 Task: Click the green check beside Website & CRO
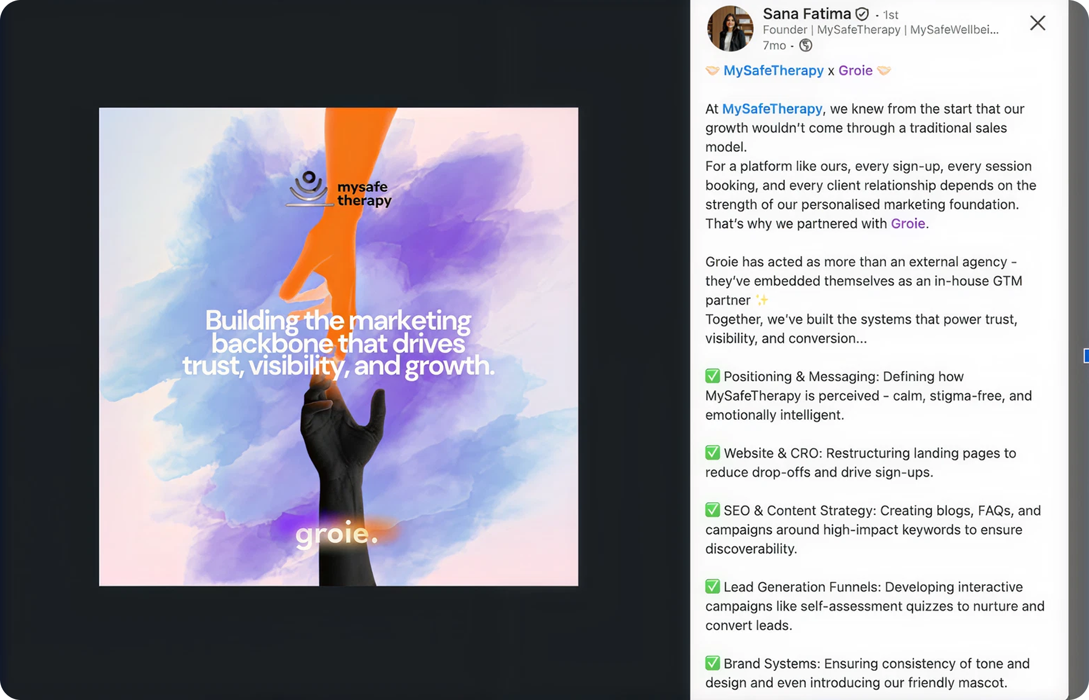click(x=712, y=453)
